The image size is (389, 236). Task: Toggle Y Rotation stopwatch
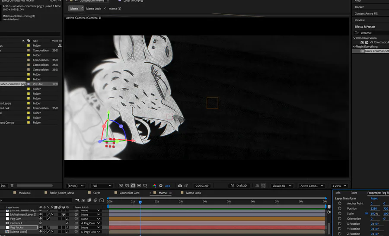[340, 229]
